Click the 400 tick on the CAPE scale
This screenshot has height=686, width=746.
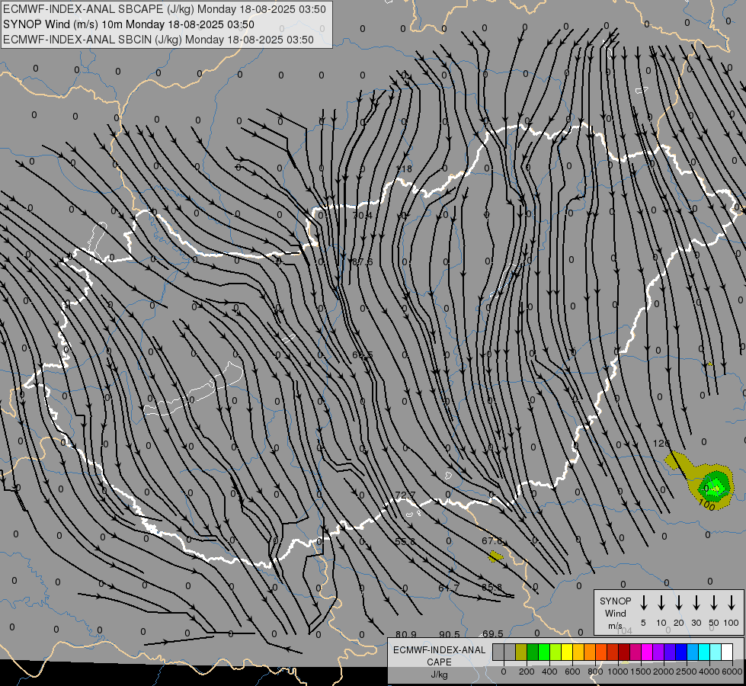click(549, 672)
